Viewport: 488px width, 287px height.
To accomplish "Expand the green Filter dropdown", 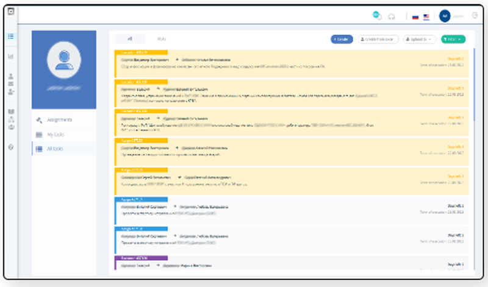I will coord(453,39).
